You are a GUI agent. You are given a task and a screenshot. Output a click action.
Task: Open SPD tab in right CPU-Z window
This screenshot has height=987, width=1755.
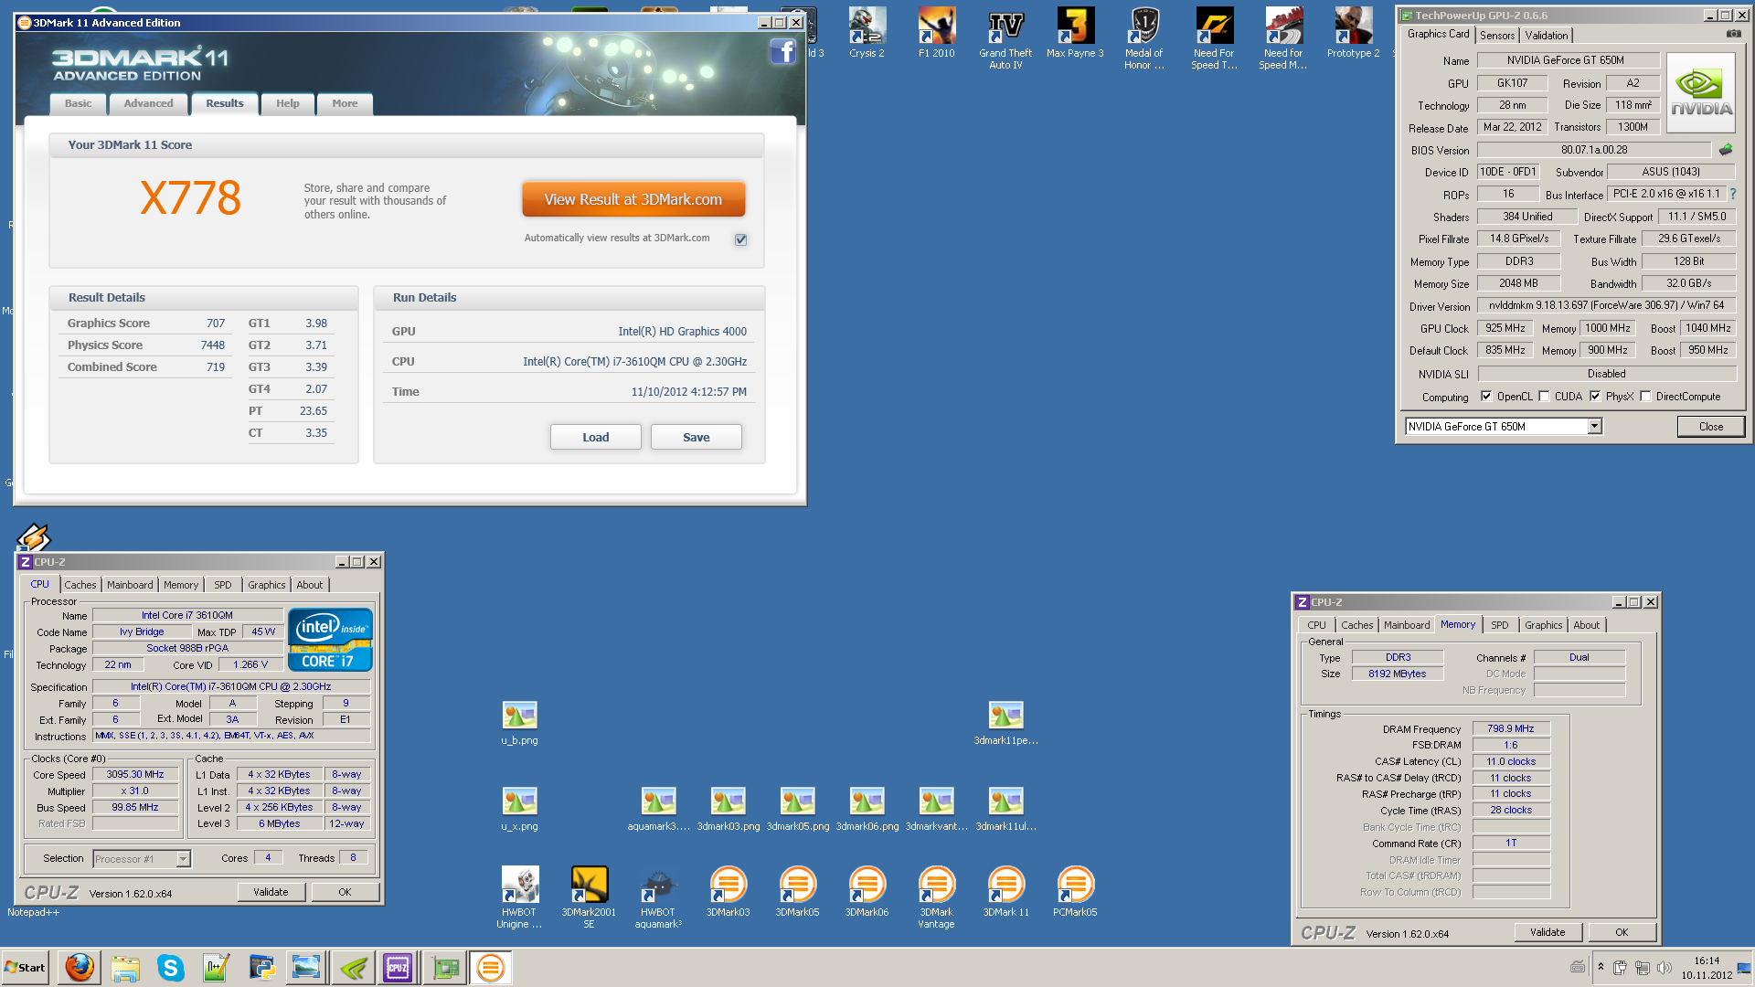point(1500,625)
